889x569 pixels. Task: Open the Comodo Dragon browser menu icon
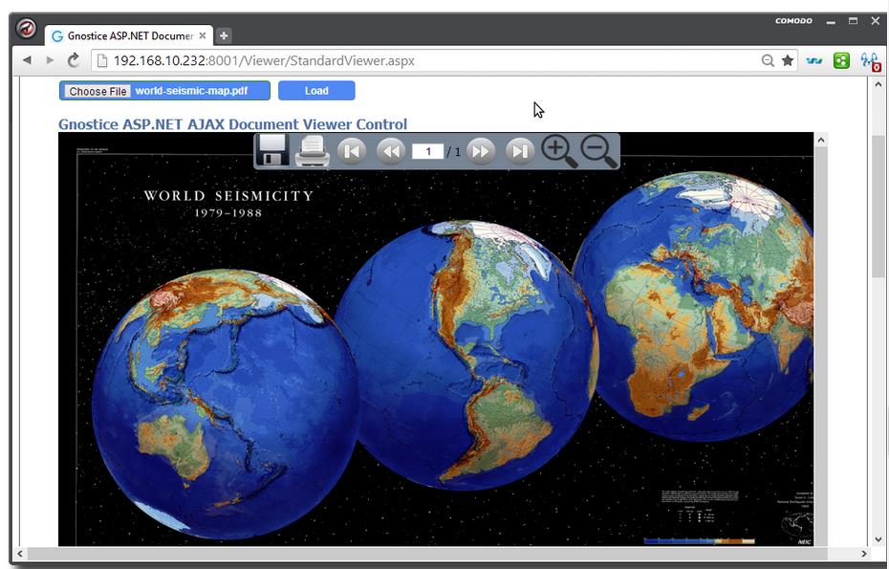tap(26, 28)
